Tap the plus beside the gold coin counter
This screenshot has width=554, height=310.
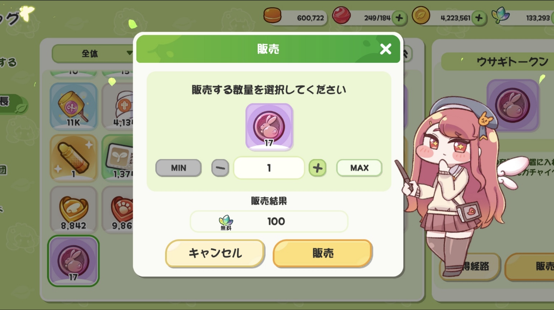point(479,18)
